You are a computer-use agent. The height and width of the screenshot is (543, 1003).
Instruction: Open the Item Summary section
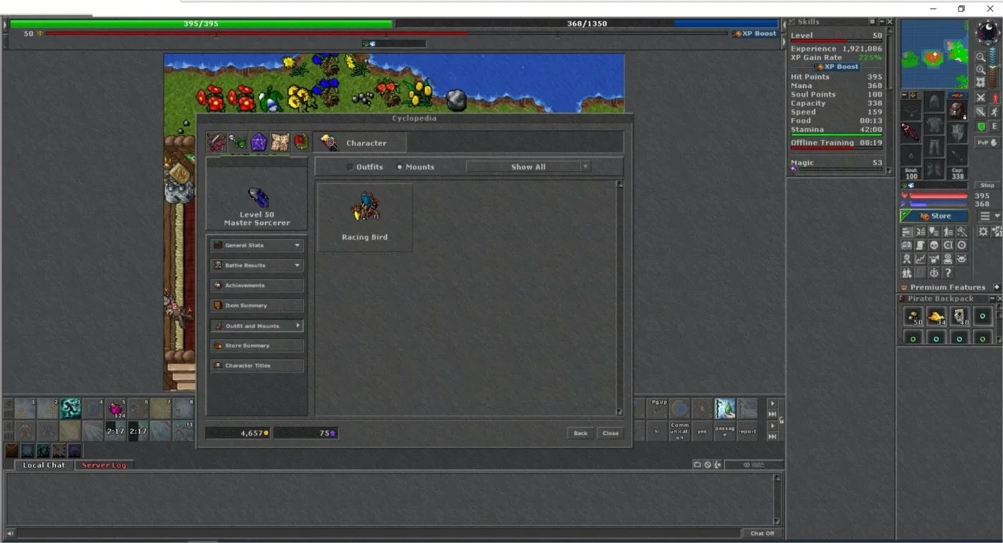click(257, 305)
